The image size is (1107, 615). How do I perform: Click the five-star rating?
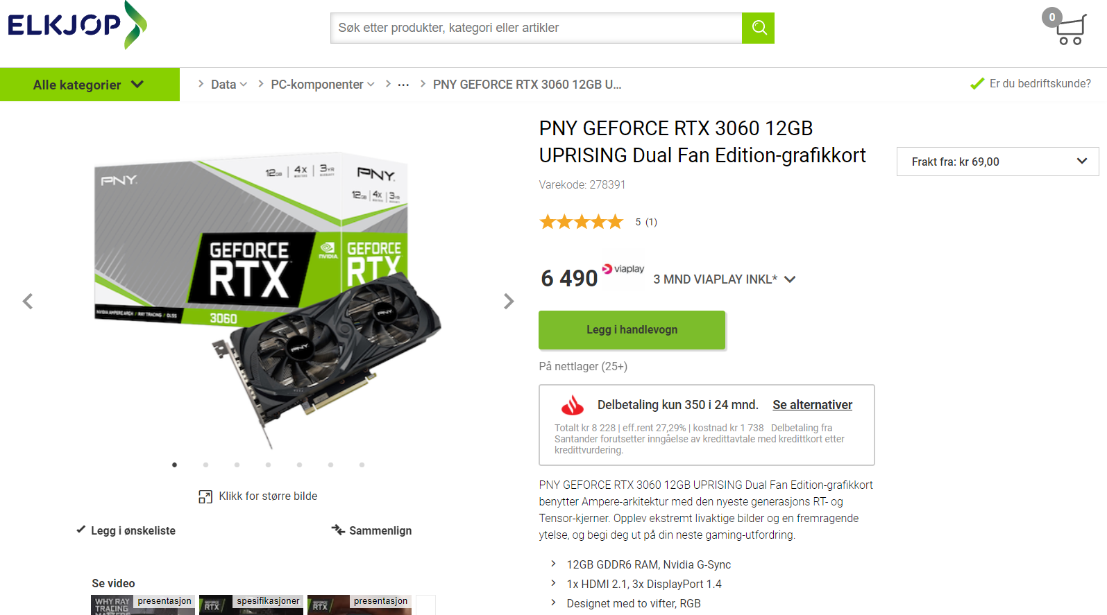pos(582,222)
